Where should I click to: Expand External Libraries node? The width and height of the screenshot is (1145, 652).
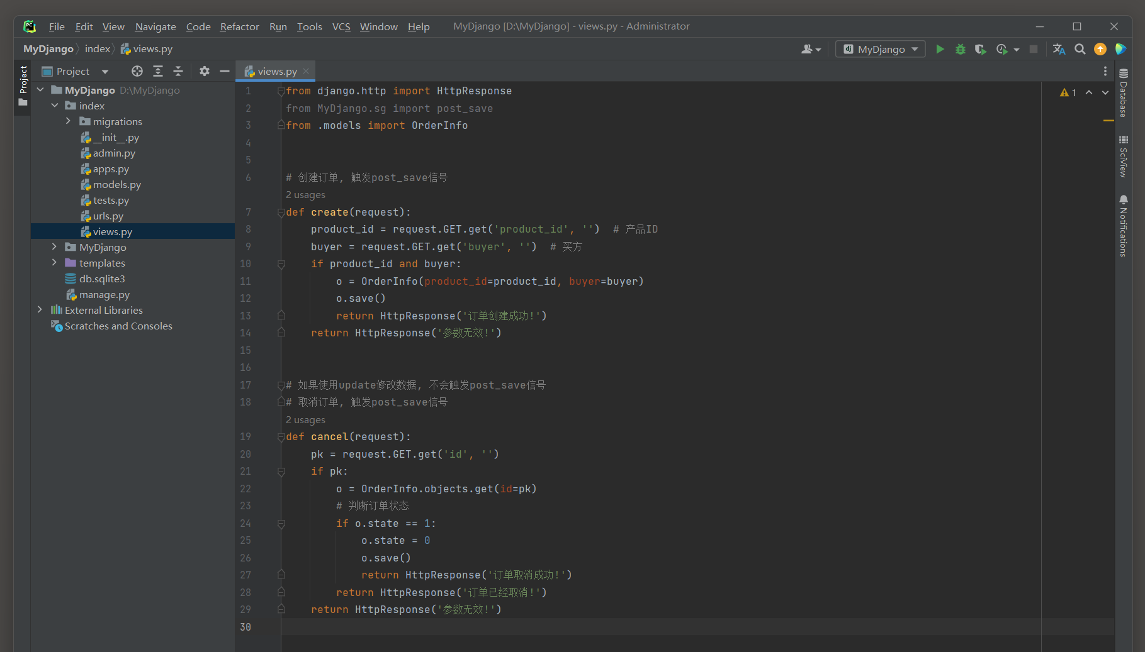[40, 310]
